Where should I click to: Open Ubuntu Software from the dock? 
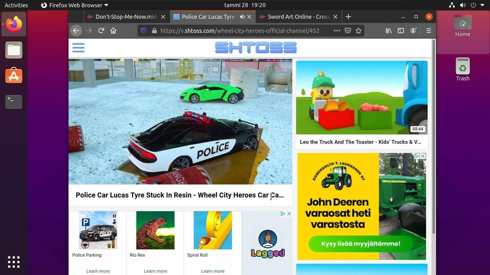(x=14, y=76)
